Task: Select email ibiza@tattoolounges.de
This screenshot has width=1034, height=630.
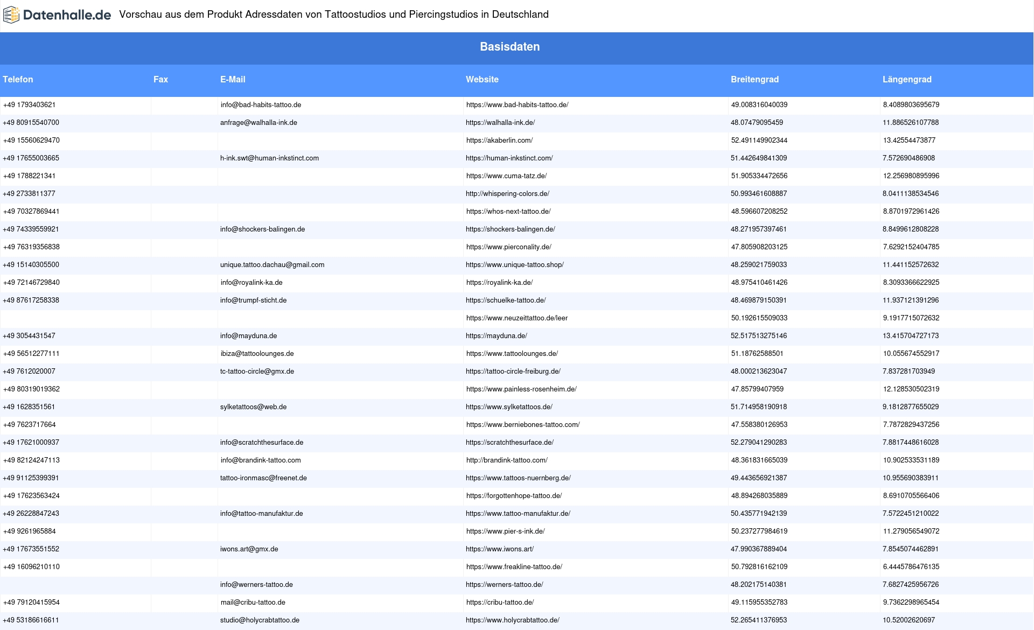Action: click(257, 354)
